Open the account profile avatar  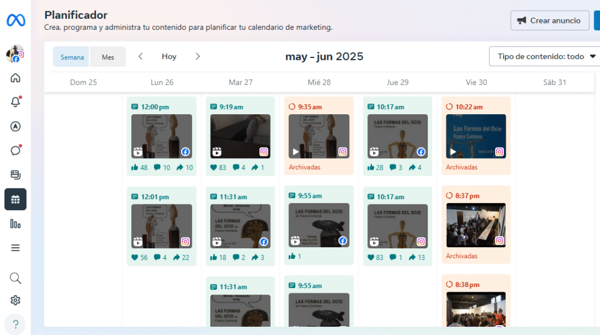pyautogui.click(x=15, y=54)
